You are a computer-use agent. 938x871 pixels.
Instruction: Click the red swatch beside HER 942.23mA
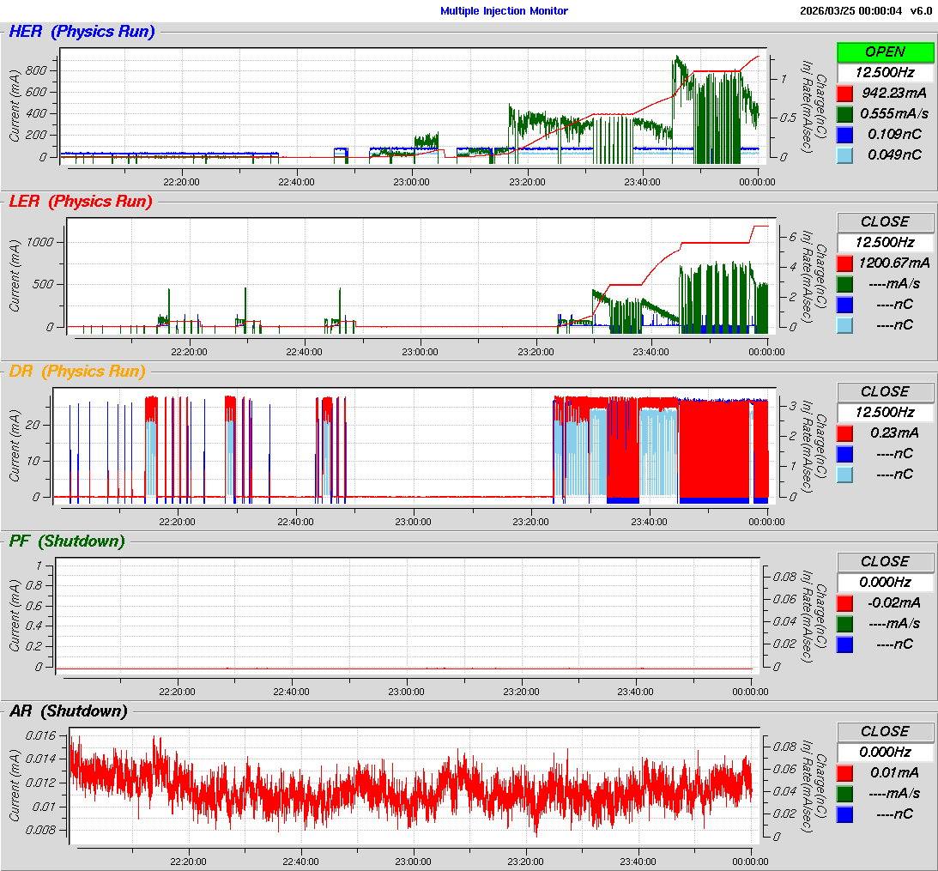[845, 94]
